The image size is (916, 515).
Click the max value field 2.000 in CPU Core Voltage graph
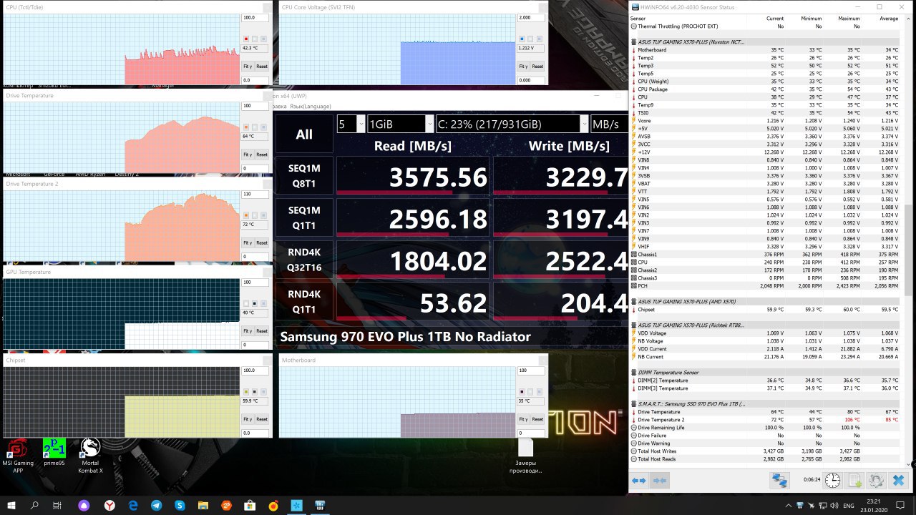(531, 17)
